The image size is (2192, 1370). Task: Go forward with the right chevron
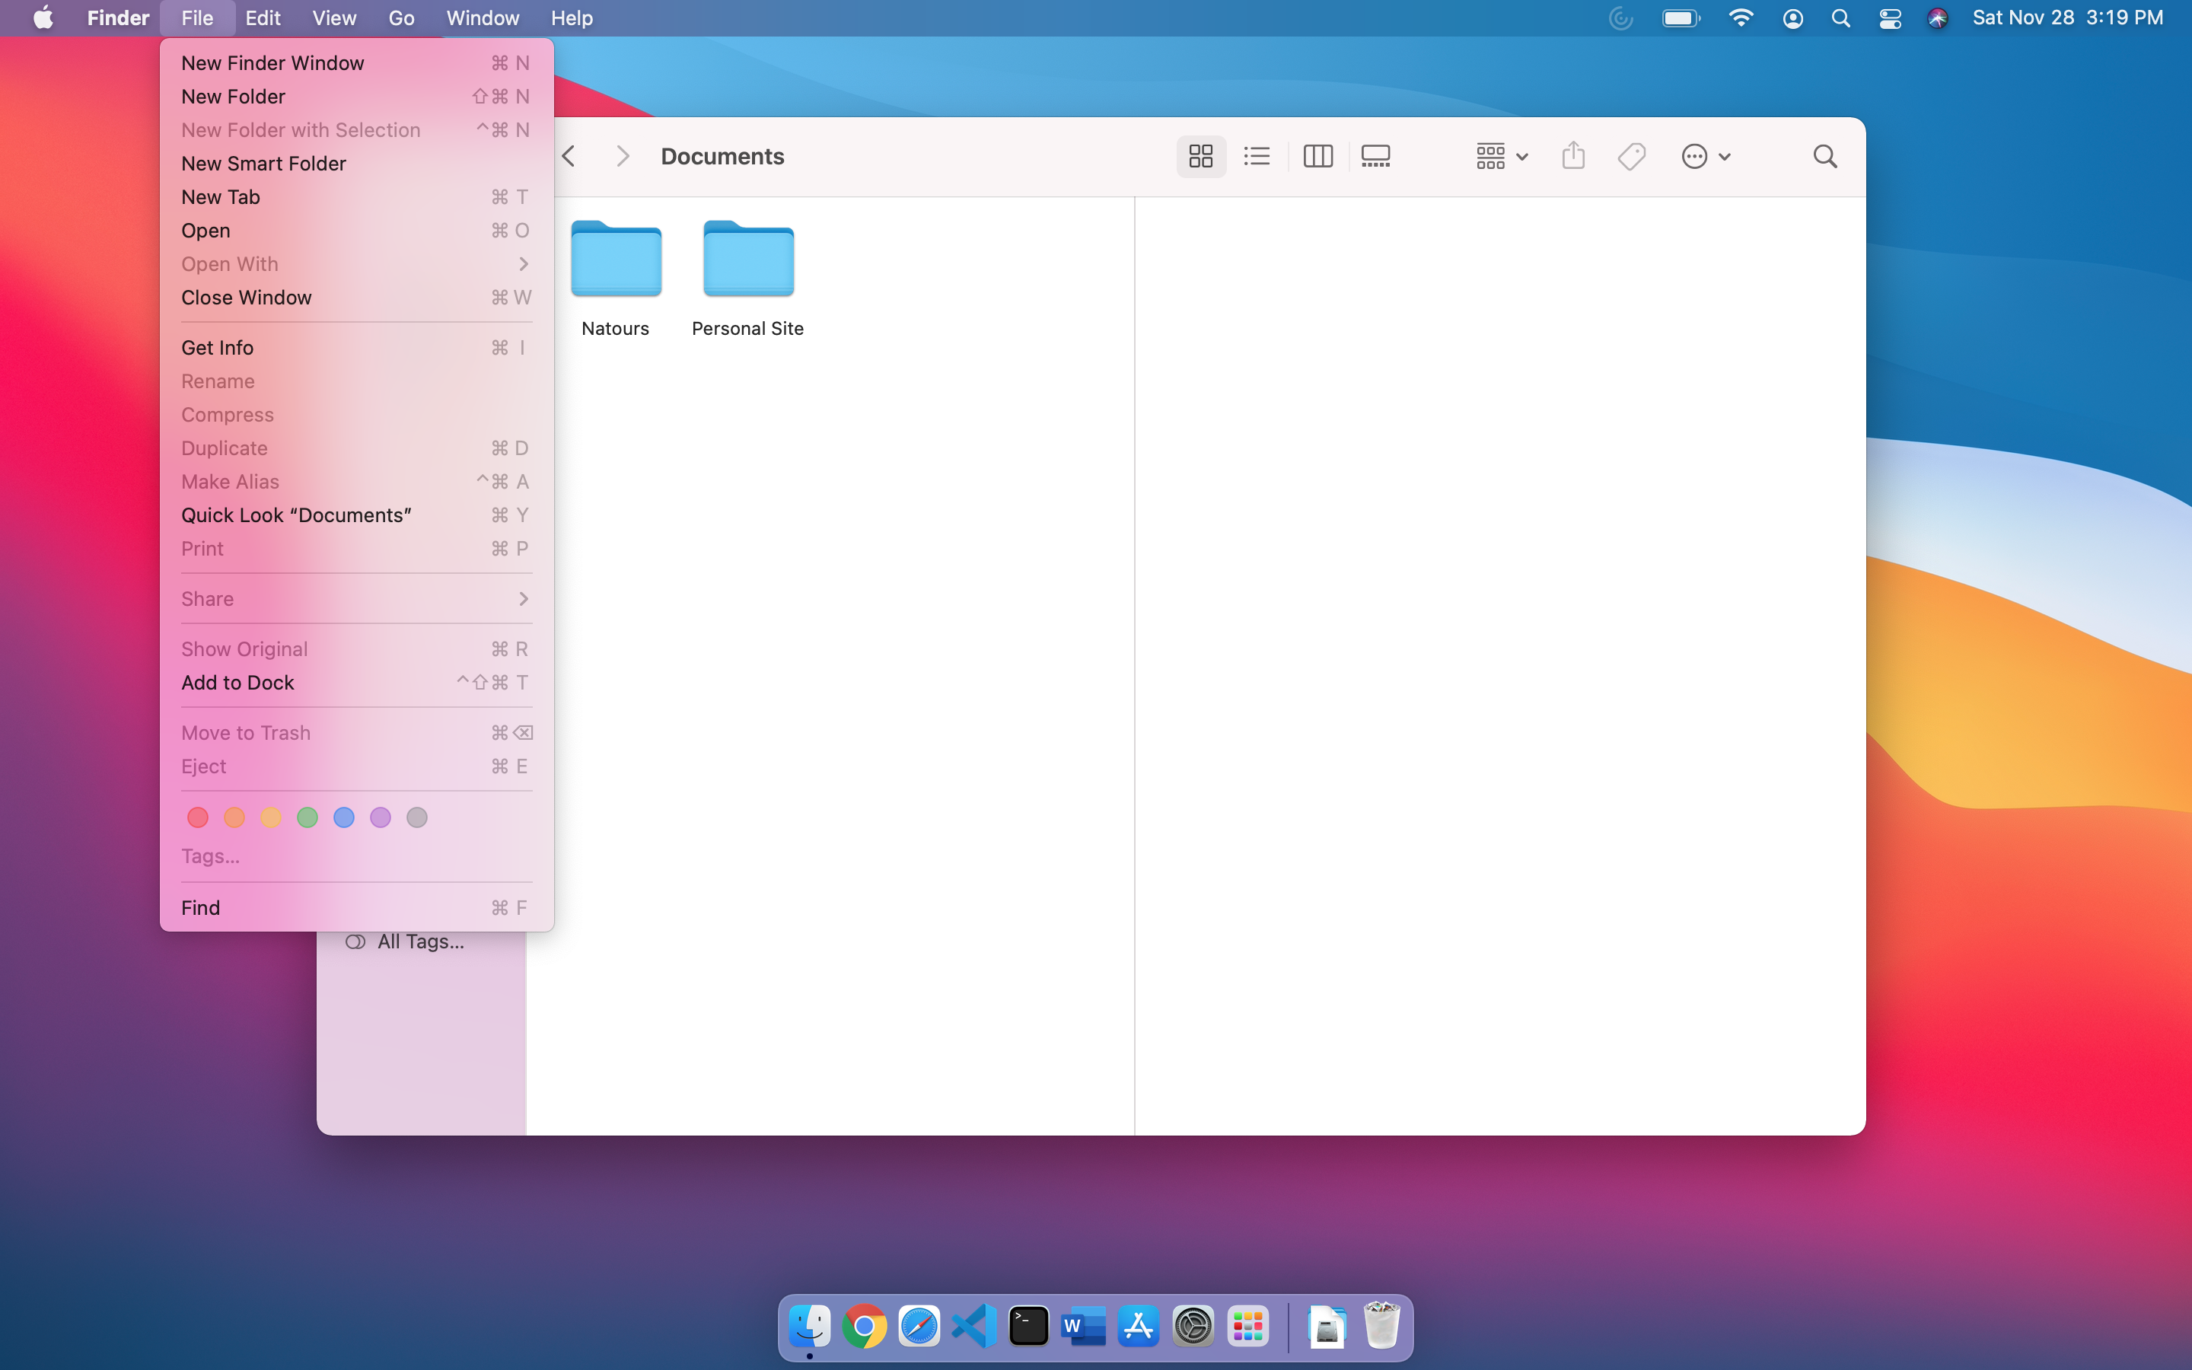[x=623, y=156]
